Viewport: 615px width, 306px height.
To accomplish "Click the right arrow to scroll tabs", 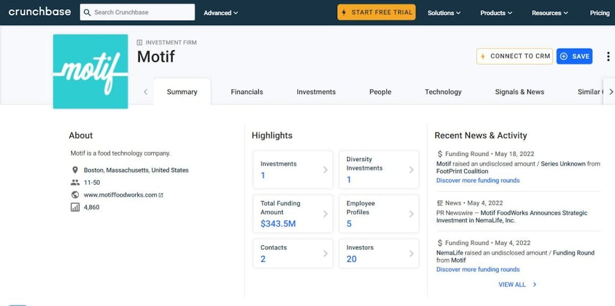I will pos(610,92).
